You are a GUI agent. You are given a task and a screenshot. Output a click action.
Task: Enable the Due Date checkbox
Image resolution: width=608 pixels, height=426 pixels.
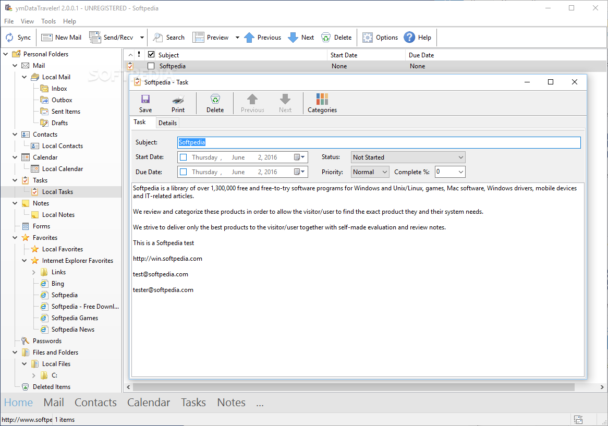pos(184,172)
